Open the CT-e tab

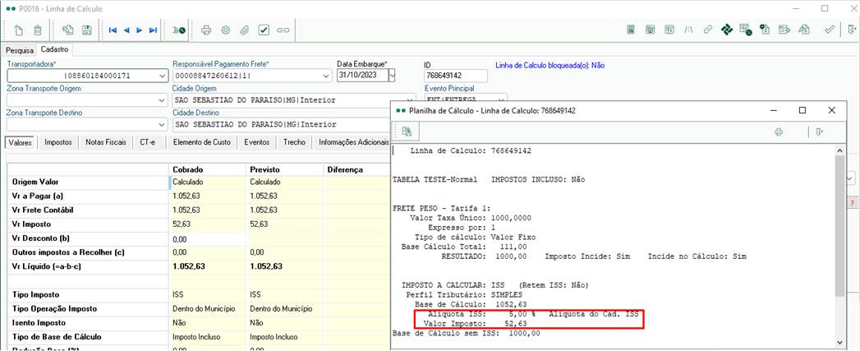click(148, 142)
